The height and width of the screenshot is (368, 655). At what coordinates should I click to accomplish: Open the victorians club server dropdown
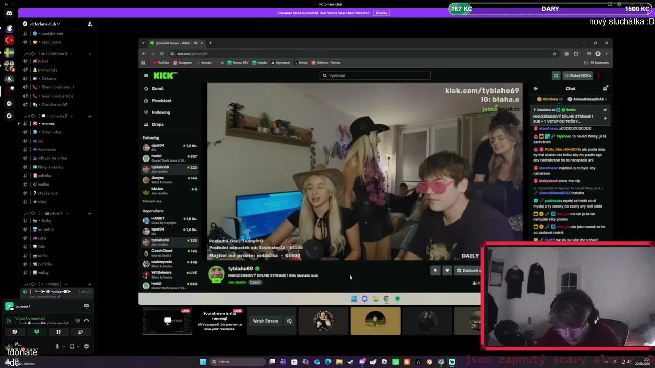click(45, 24)
